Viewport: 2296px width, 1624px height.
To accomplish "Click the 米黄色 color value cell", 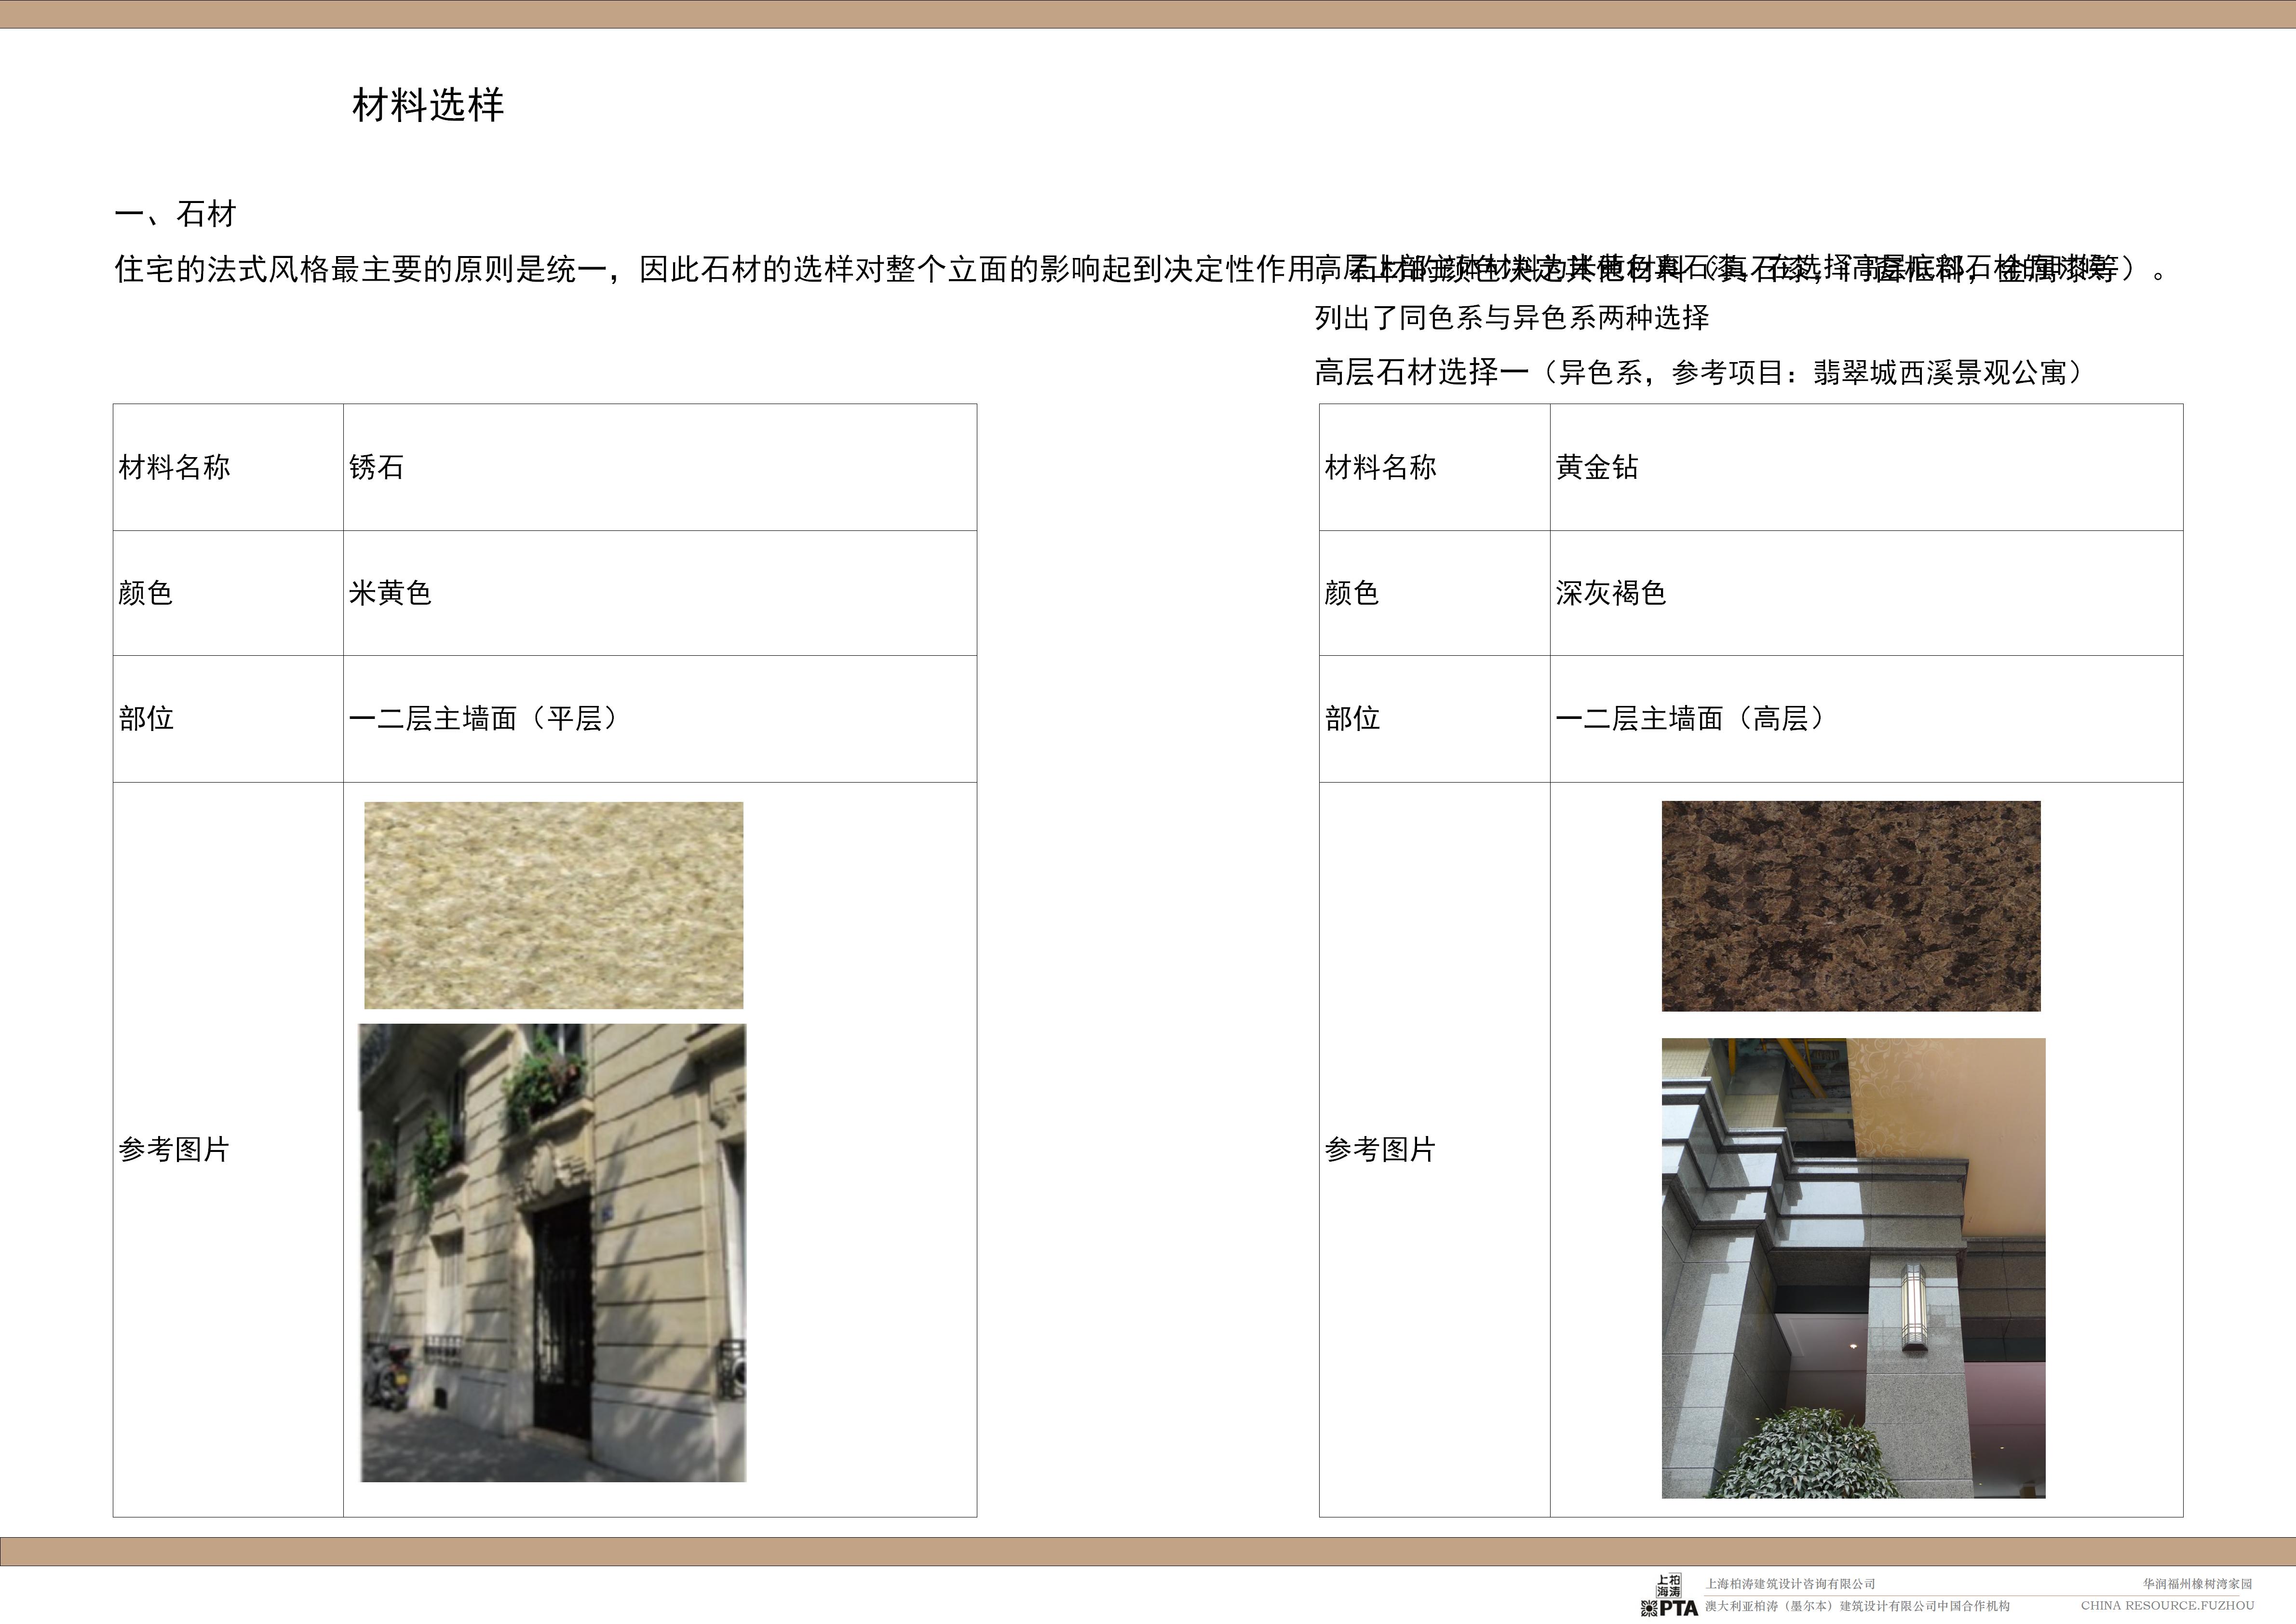I will [390, 593].
